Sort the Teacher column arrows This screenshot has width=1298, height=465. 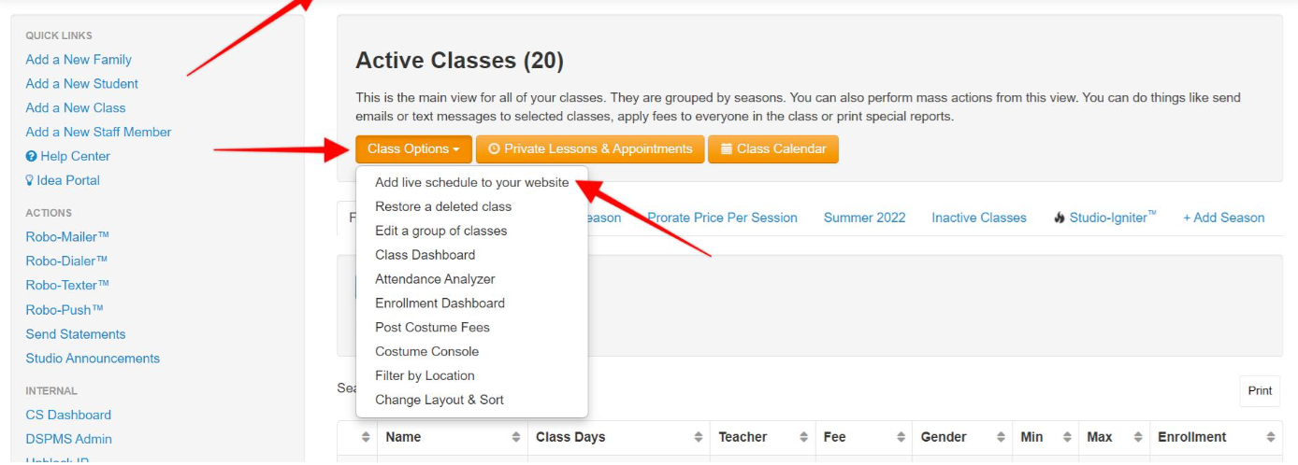pos(803,437)
